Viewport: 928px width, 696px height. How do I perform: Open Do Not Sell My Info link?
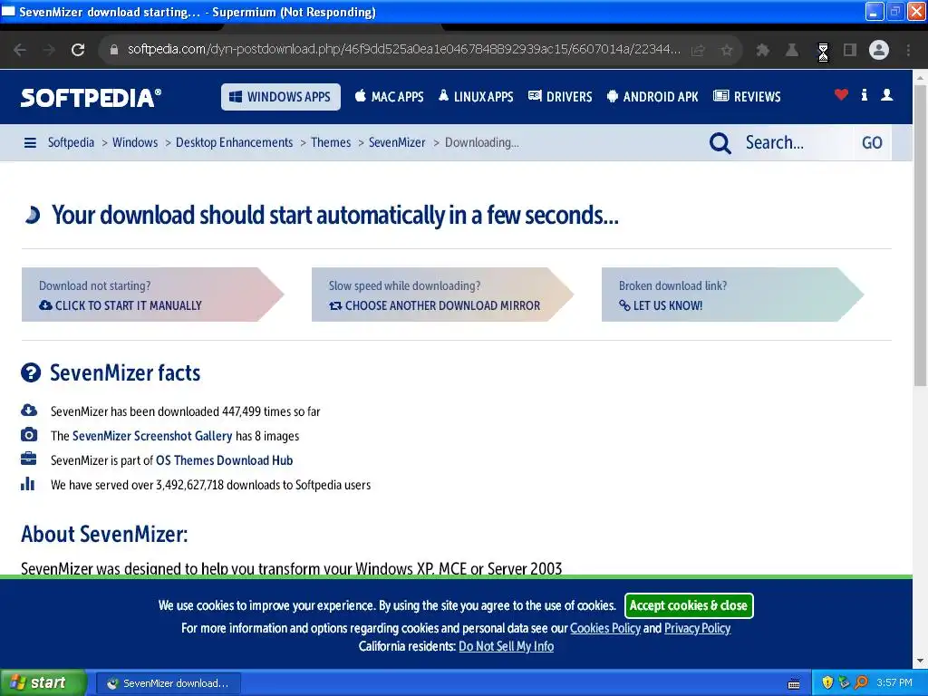[x=506, y=646]
